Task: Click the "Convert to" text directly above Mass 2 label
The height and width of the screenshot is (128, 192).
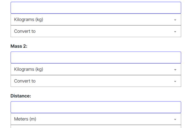Action: point(25,31)
